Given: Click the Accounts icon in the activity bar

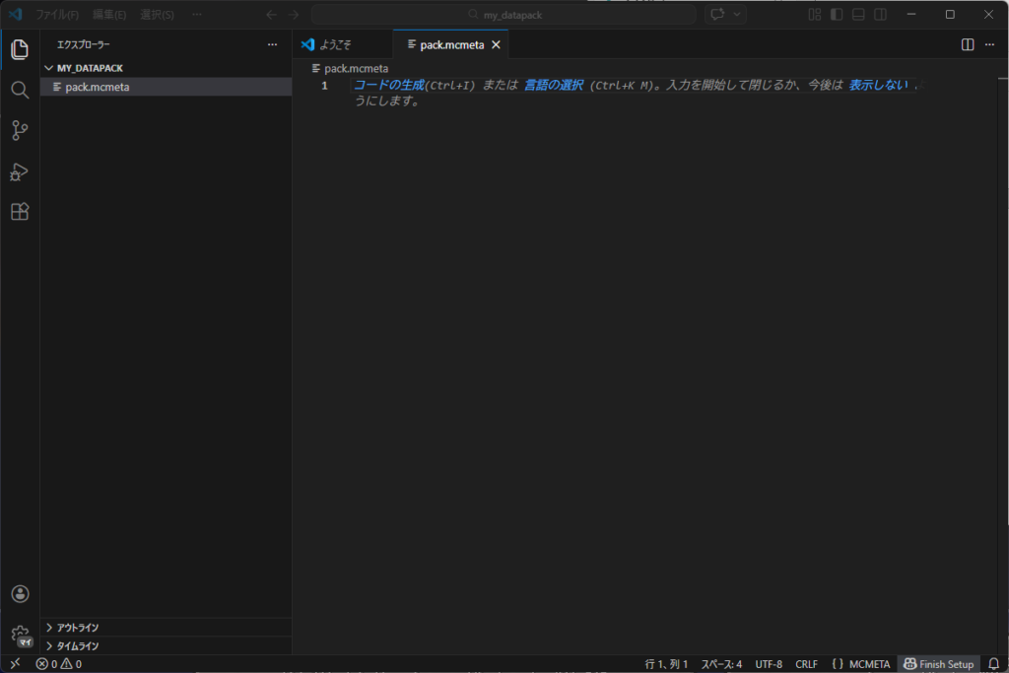Looking at the screenshot, I should click(x=20, y=593).
